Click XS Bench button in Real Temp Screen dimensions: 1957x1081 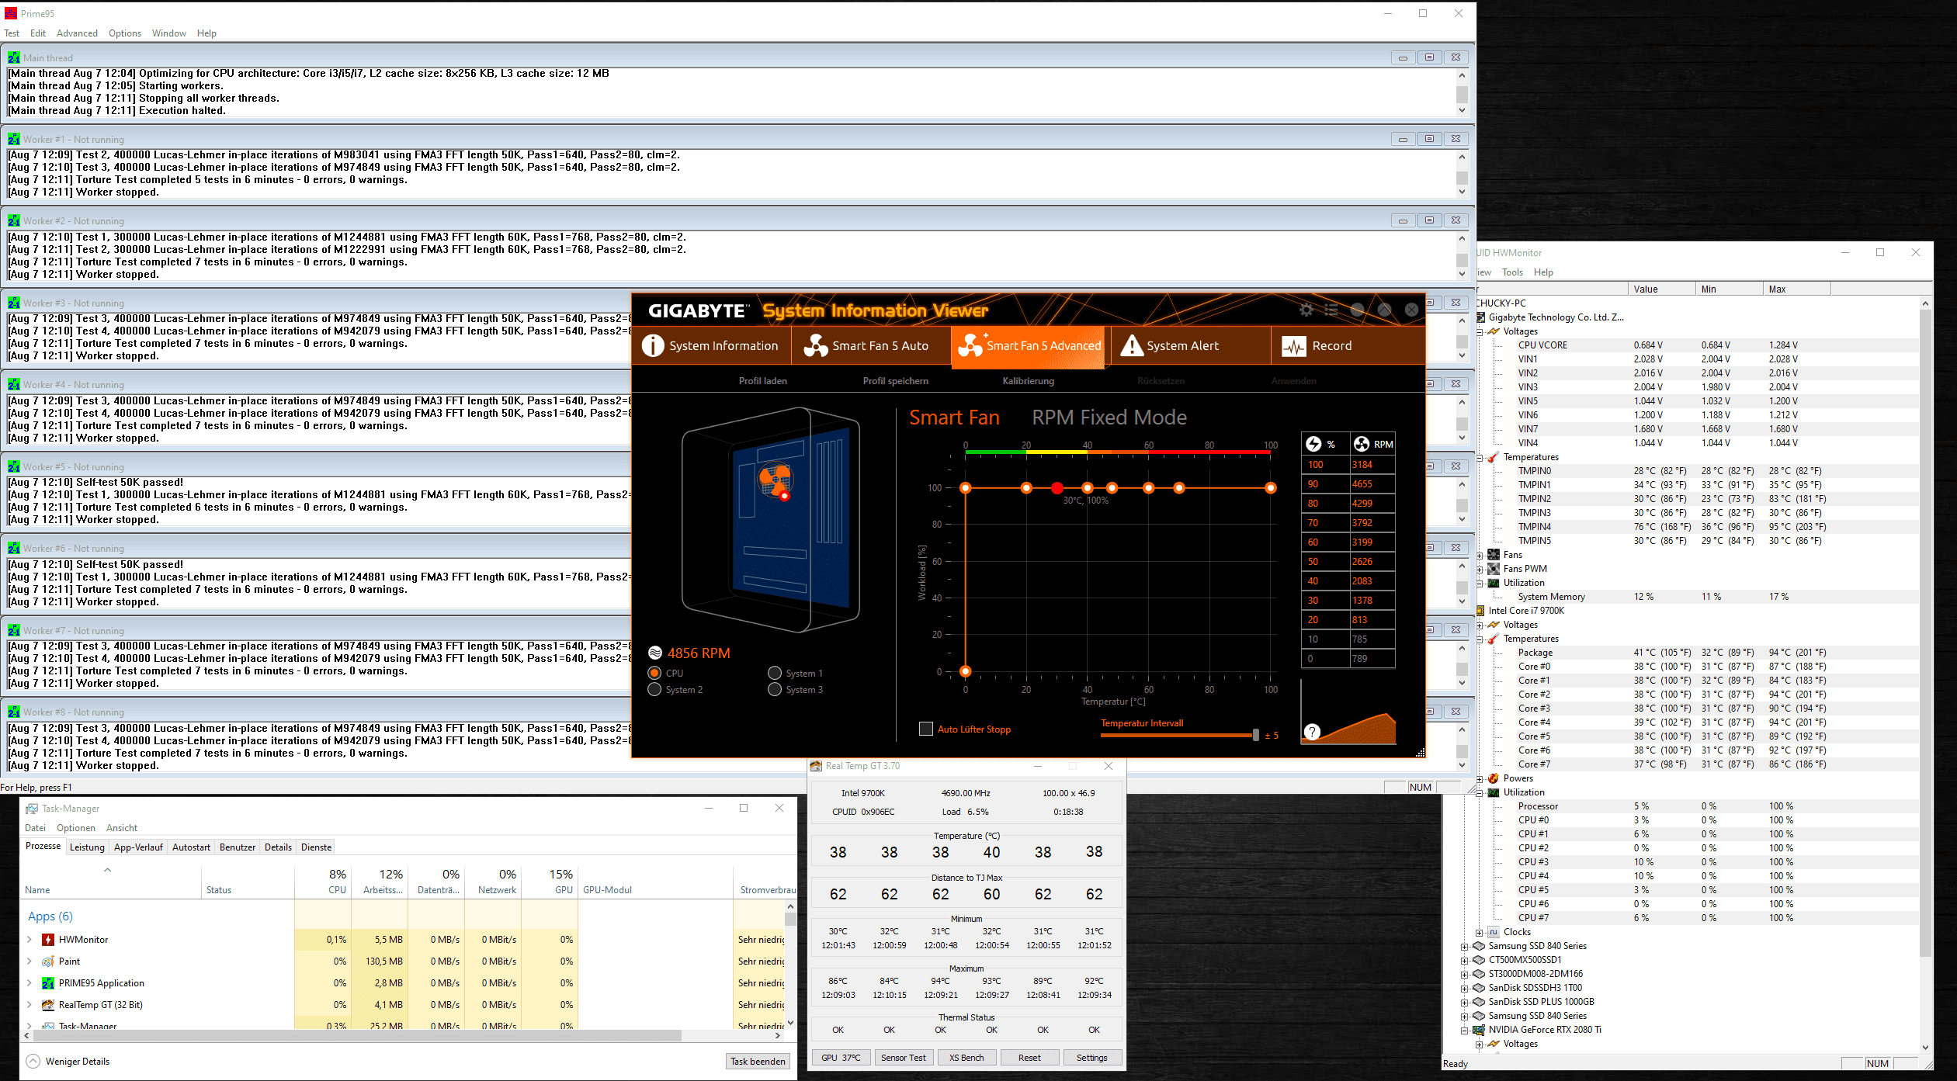(966, 1058)
